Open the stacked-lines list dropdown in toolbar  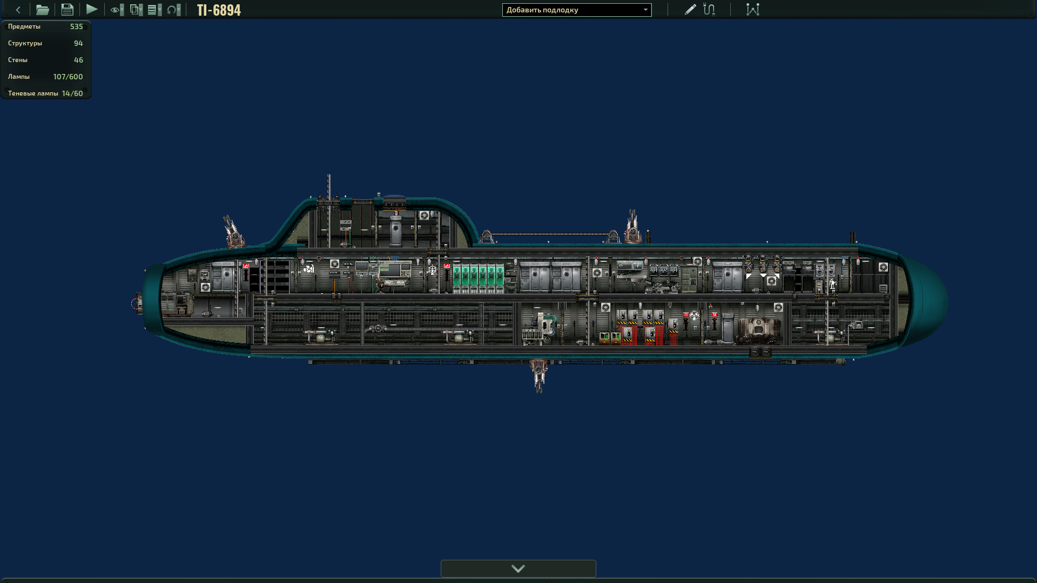click(x=155, y=10)
